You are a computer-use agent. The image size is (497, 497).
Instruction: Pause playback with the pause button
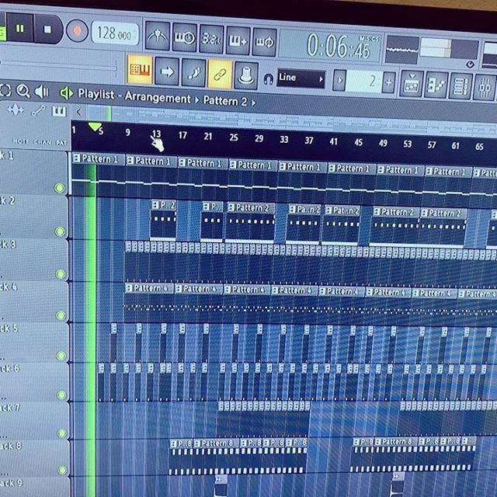coord(19,28)
